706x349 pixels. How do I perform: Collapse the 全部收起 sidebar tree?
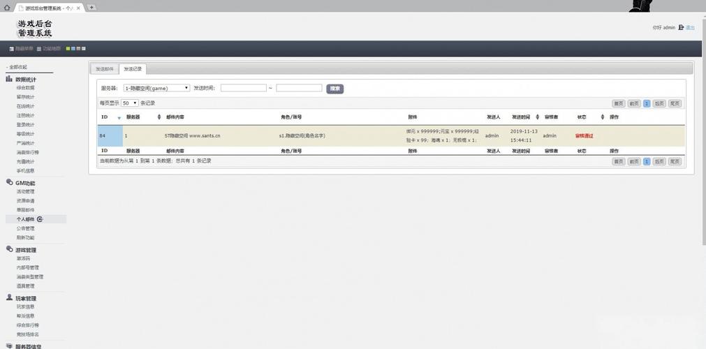tap(17, 67)
